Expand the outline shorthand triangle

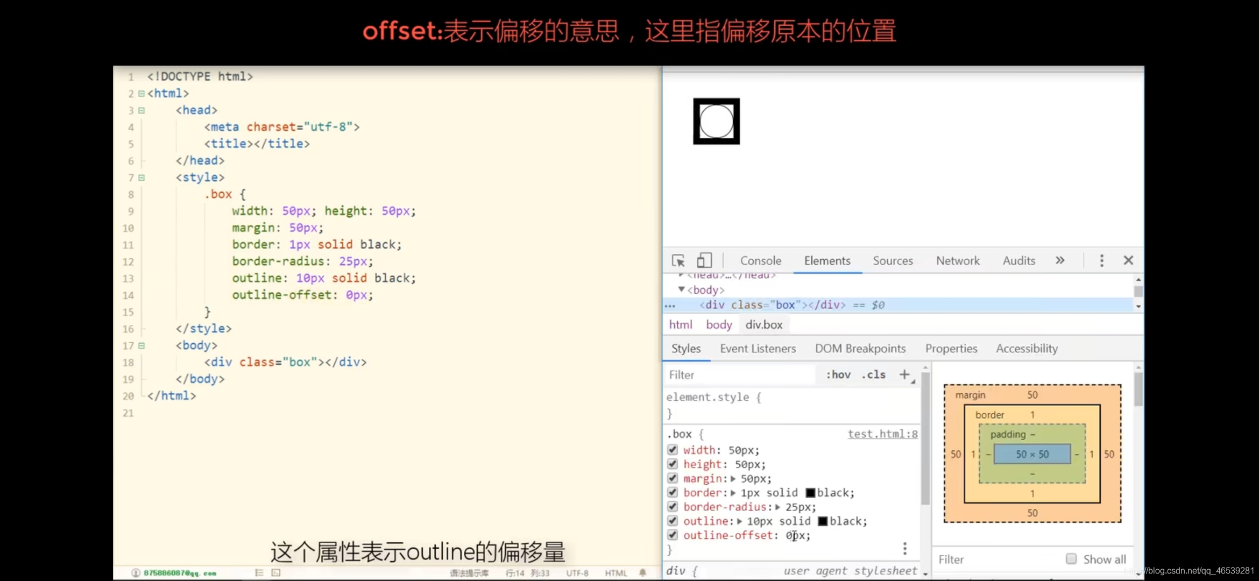click(x=739, y=521)
